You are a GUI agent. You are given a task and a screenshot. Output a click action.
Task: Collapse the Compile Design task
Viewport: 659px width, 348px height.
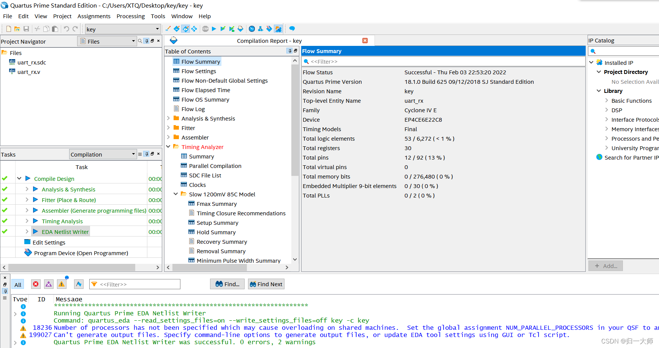19,178
